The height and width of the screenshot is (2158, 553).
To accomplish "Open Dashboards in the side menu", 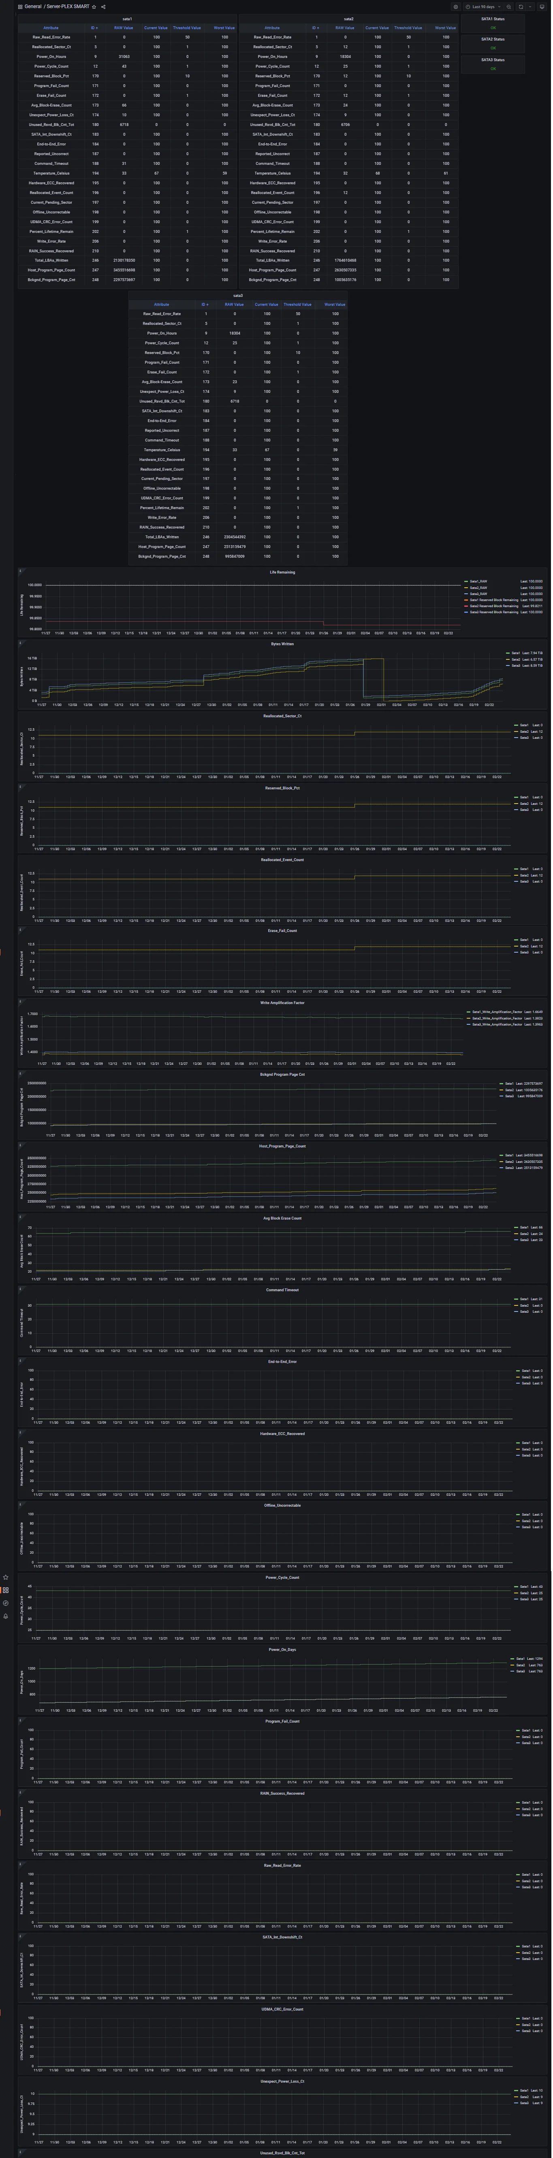I will click(5, 1590).
